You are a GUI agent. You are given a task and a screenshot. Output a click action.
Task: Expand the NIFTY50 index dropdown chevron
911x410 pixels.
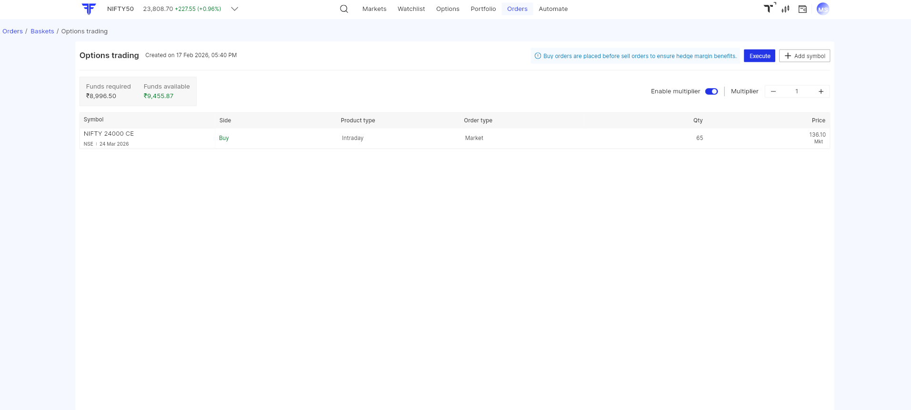coord(234,9)
